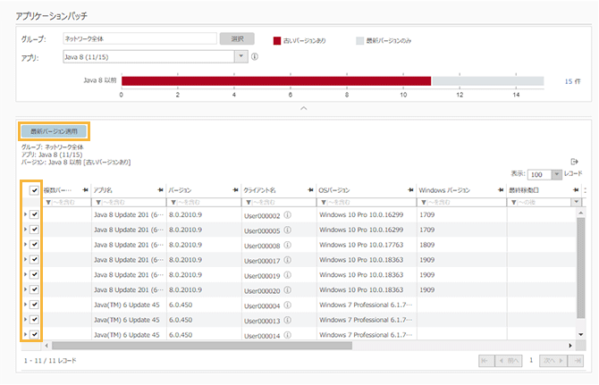The width and height of the screenshot is (599, 385).
Task: Click the export icon above the table
Action: coord(575,162)
